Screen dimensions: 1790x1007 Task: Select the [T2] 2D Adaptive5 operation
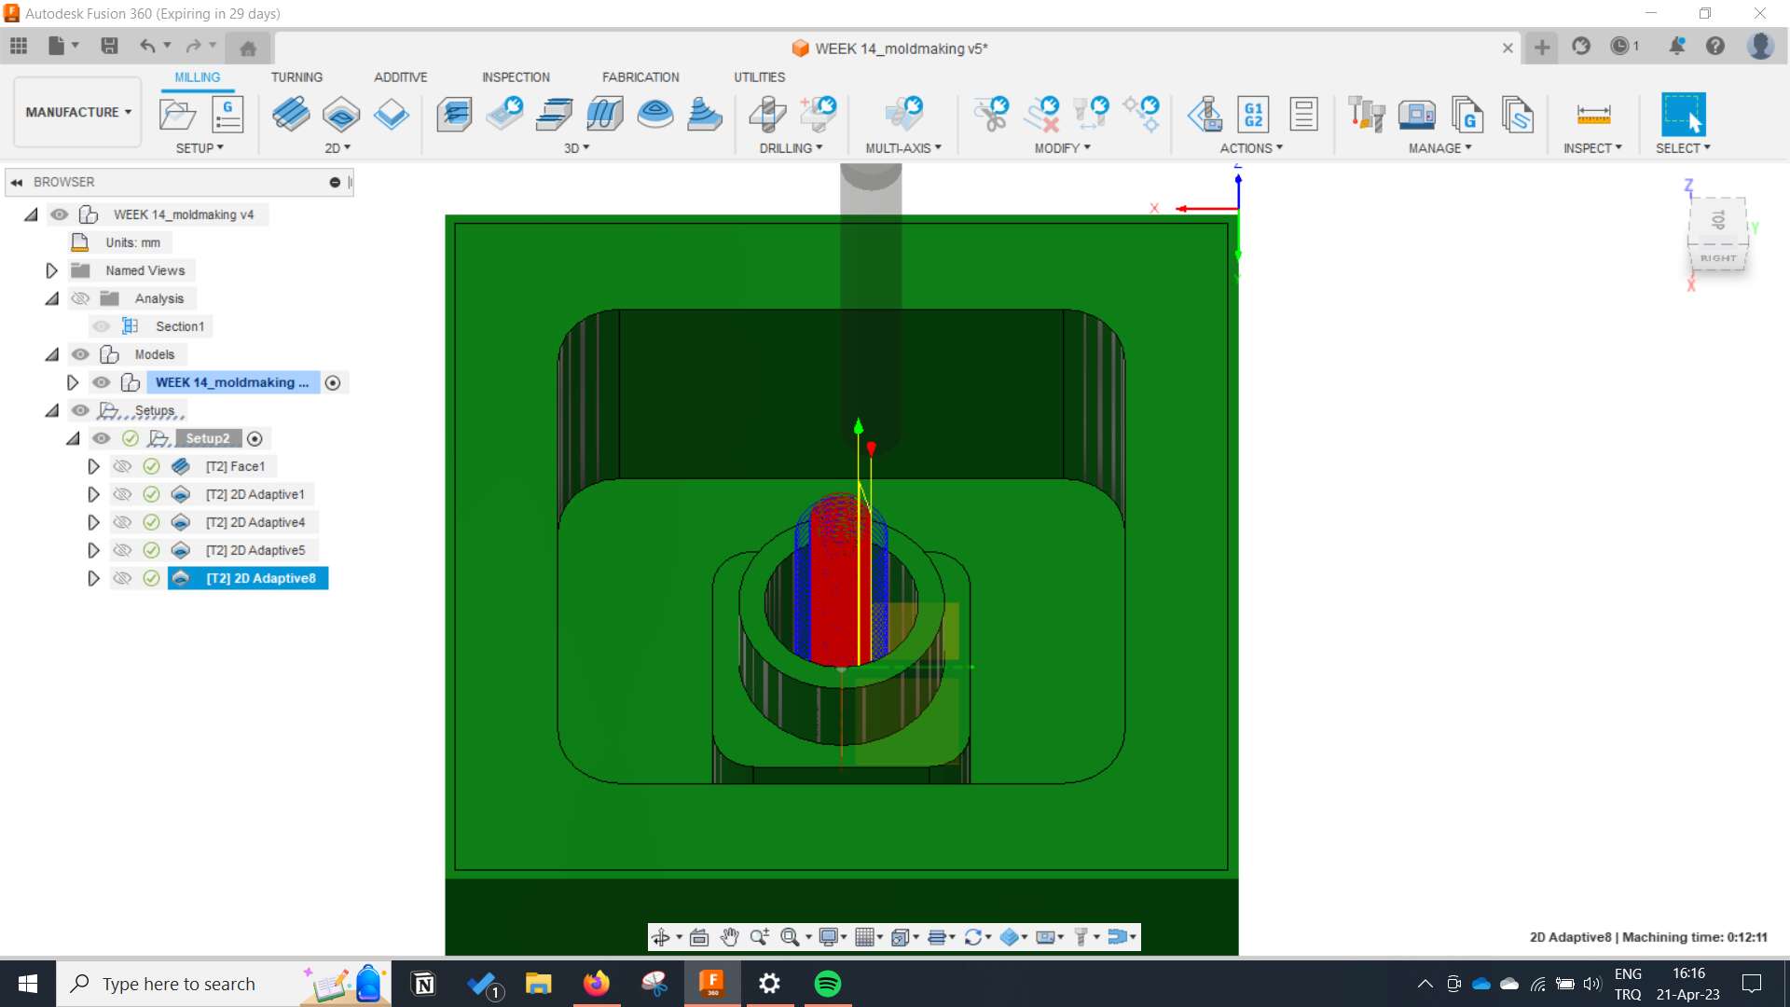point(255,550)
